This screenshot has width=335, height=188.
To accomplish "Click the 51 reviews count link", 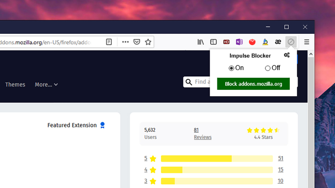I will click(x=281, y=158).
